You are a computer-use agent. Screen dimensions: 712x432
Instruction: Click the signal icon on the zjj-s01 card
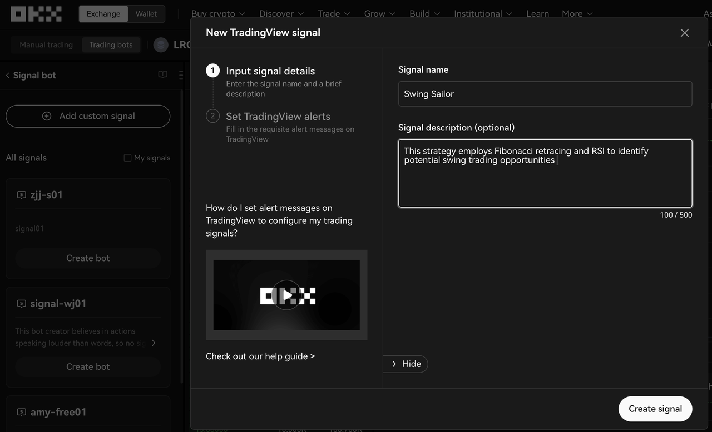click(21, 194)
